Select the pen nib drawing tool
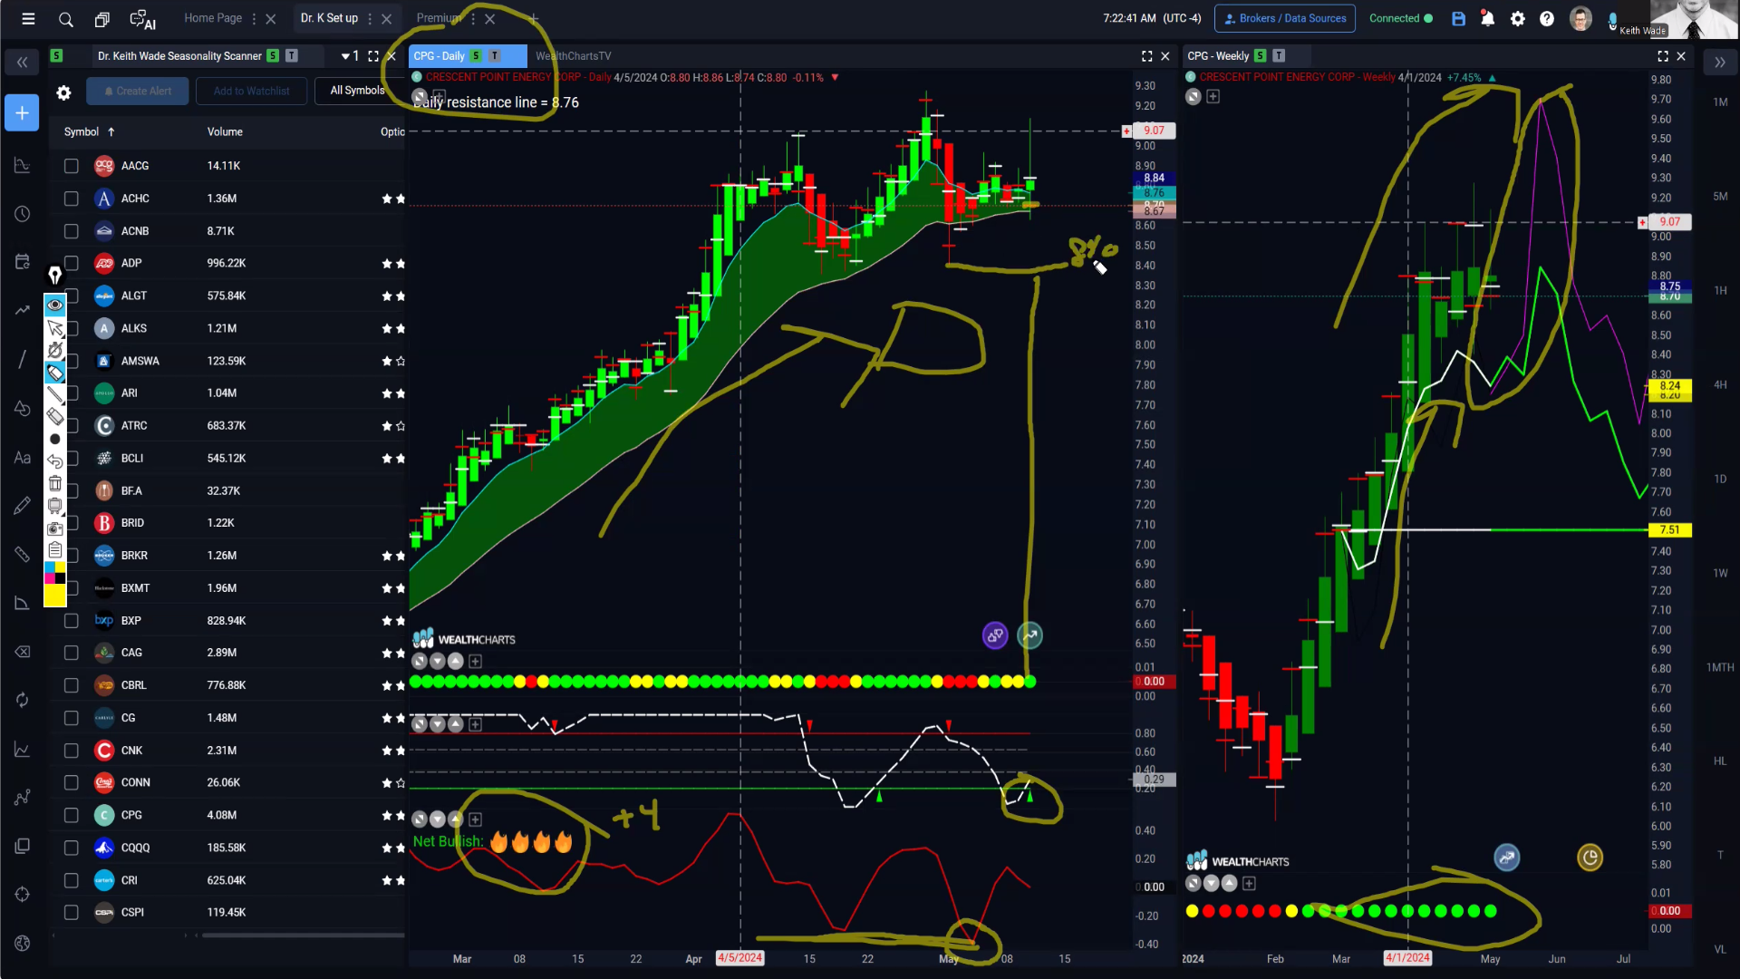This screenshot has height=979, width=1740. click(54, 275)
